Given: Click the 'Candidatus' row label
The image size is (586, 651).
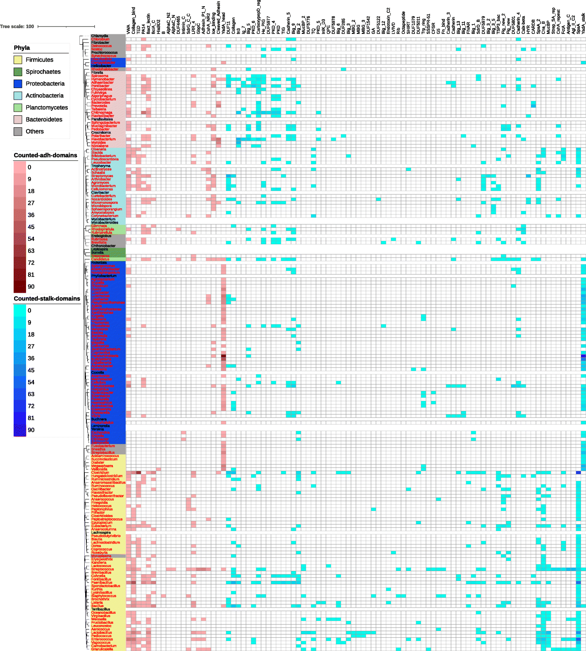Looking at the screenshot, I should pos(100,259).
